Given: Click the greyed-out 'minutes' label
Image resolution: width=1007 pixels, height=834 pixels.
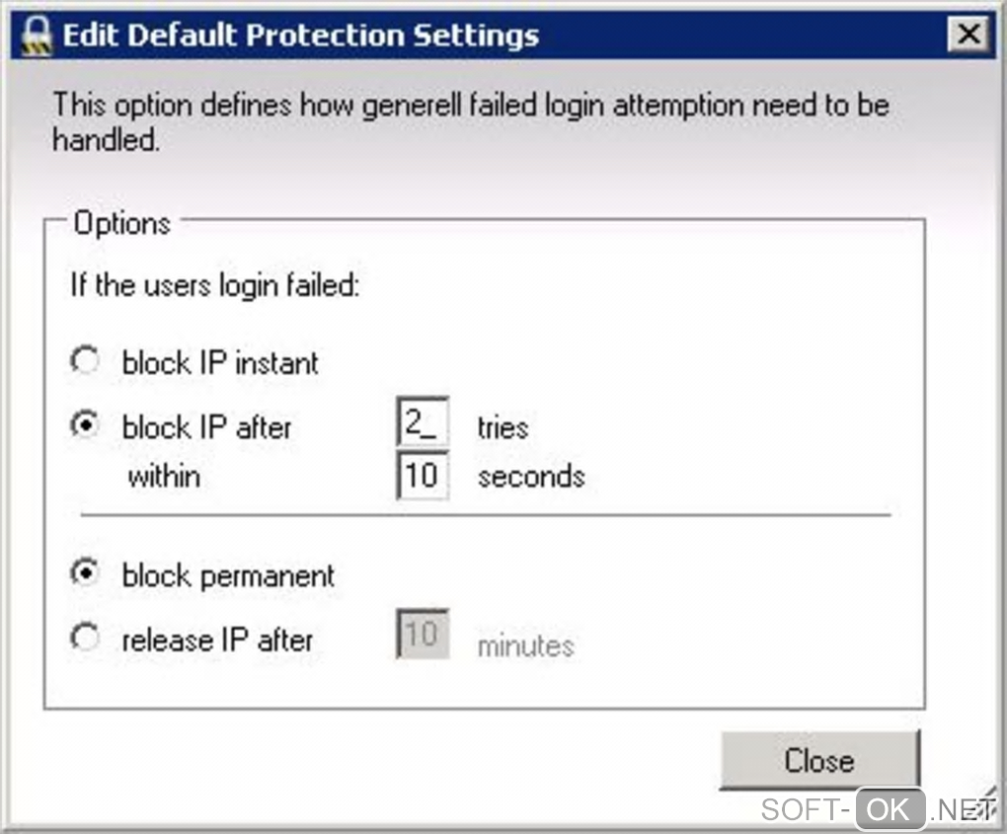Looking at the screenshot, I should (x=525, y=645).
